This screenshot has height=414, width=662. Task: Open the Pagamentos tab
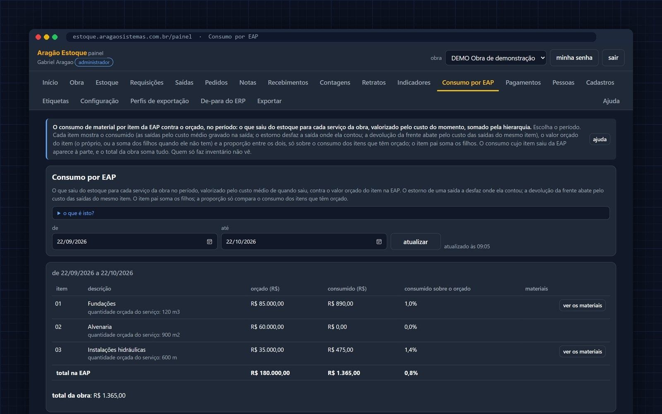[x=523, y=82]
